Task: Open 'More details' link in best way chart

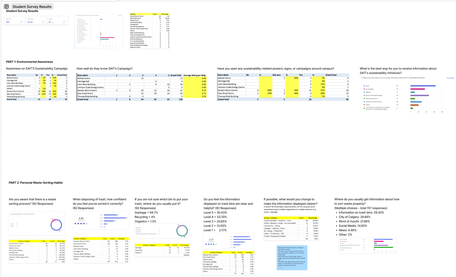Action: 450,78
